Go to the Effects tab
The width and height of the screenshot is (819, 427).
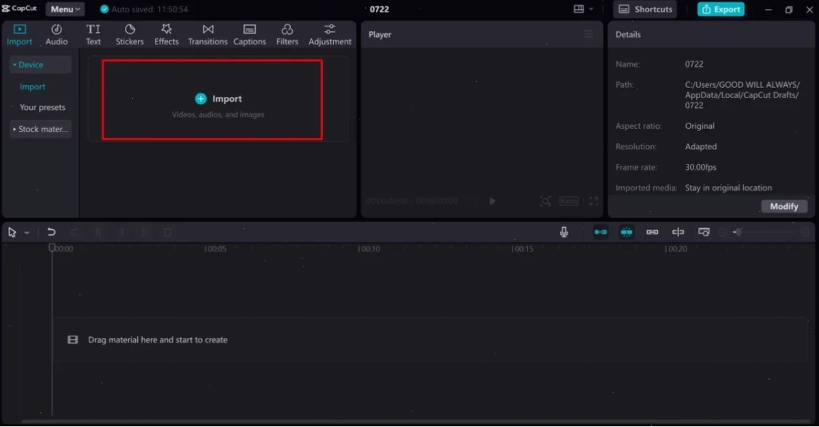167,35
